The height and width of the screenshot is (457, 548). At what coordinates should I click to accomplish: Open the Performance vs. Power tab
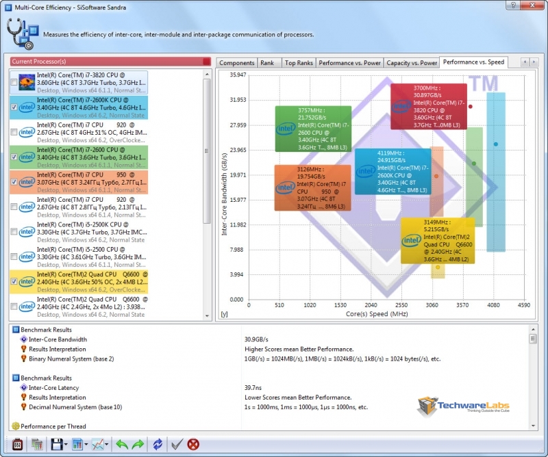[349, 63]
